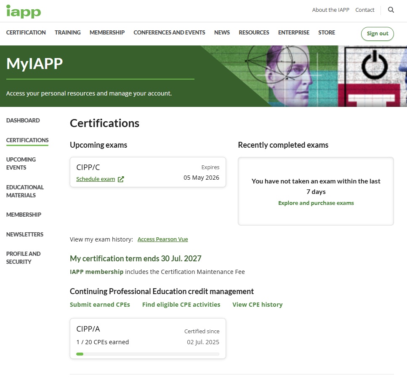The height and width of the screenshot is (377, 407).
Task: Click the MyIAPP banner title
Action: pyautogui.click(x=35, y=64)
